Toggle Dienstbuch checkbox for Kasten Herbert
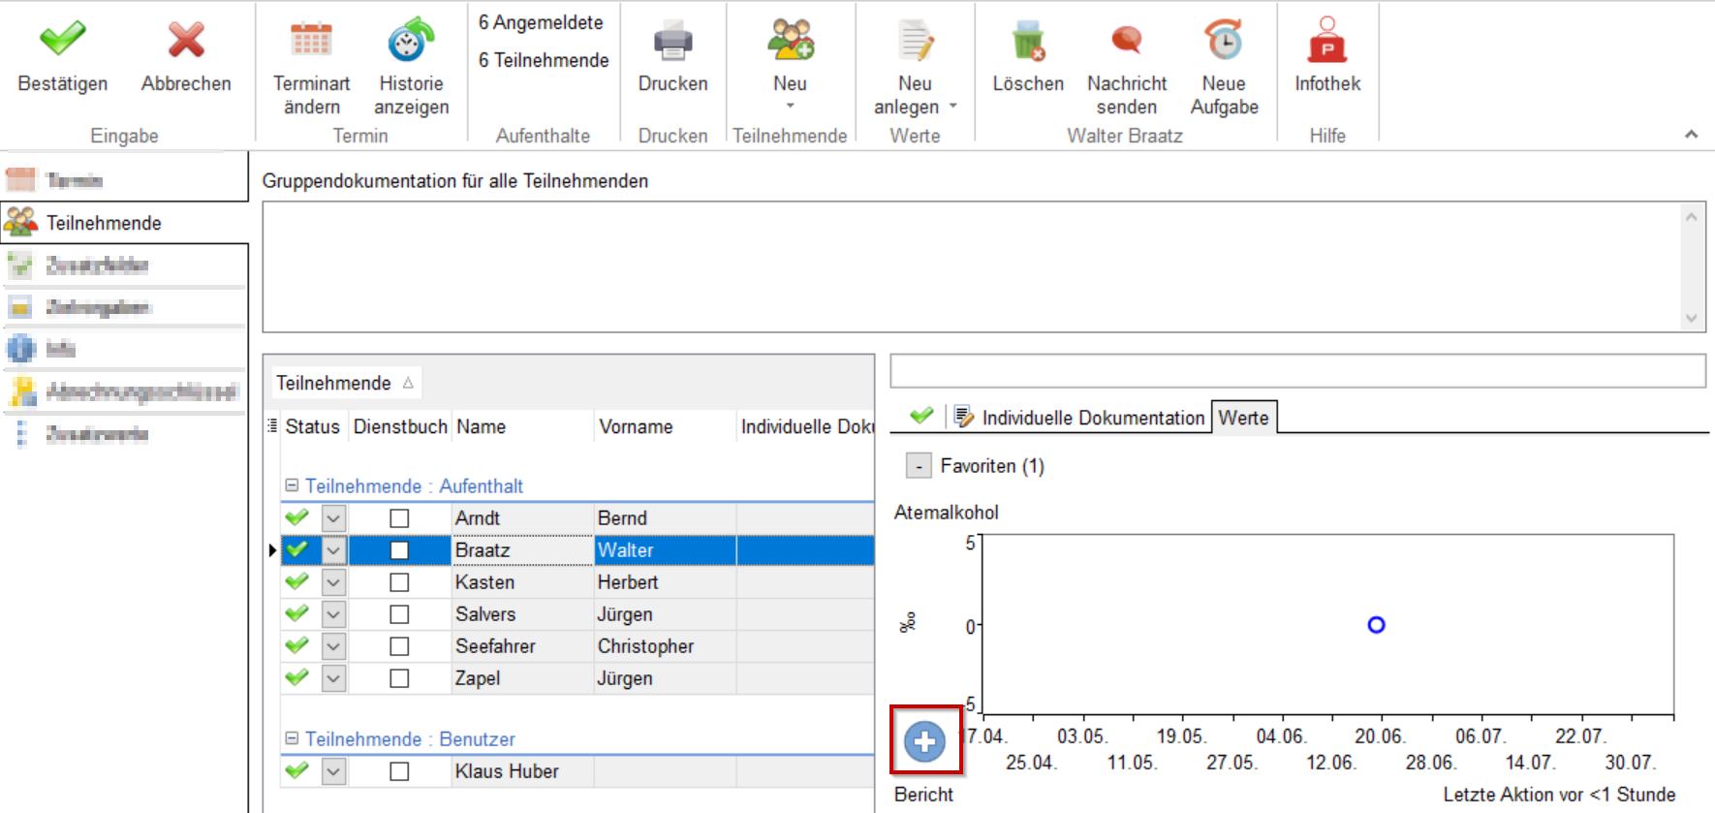Screen dimensions: 1715x813 tap(399, 582)
